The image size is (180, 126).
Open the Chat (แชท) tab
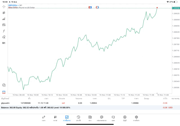[113, 118]
